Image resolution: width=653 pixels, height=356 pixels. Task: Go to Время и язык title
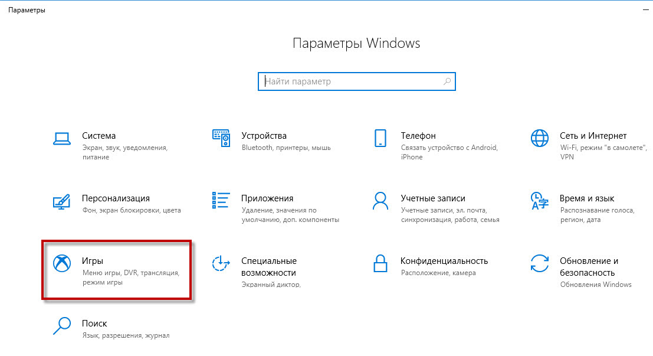coord(587,198)
